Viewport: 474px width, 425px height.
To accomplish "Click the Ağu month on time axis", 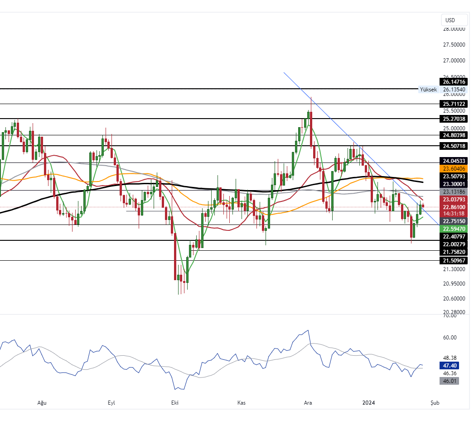I will pos(42,402).
